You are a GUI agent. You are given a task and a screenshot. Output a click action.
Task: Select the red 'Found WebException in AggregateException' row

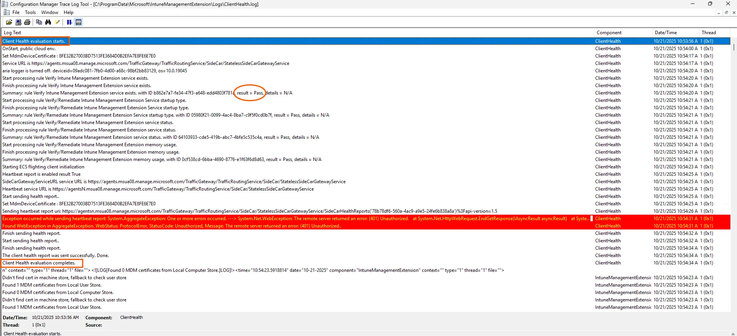(x=366, y=226)
